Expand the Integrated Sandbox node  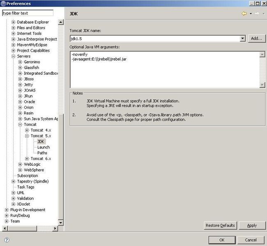pos(20,73)
